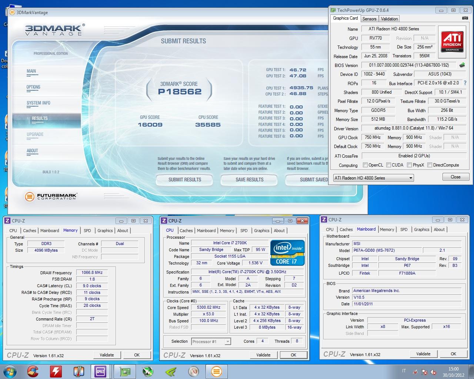
Task: Click the SAVE RESULTS button
Action: [x=250, y=180]
